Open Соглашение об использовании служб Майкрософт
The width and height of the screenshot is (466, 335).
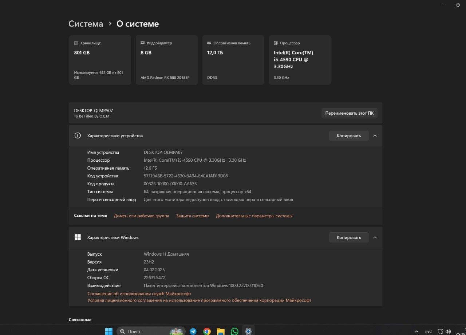[139, 293]
